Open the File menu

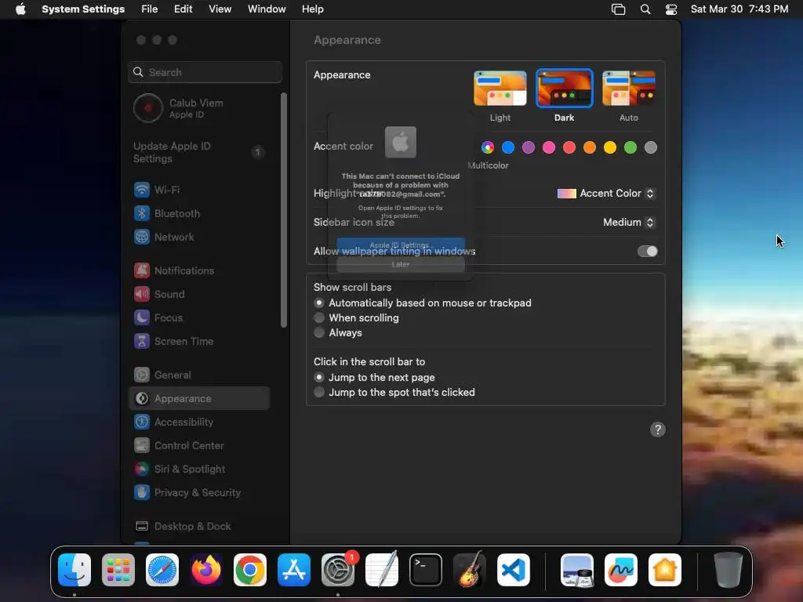click(x=150, y=9)
